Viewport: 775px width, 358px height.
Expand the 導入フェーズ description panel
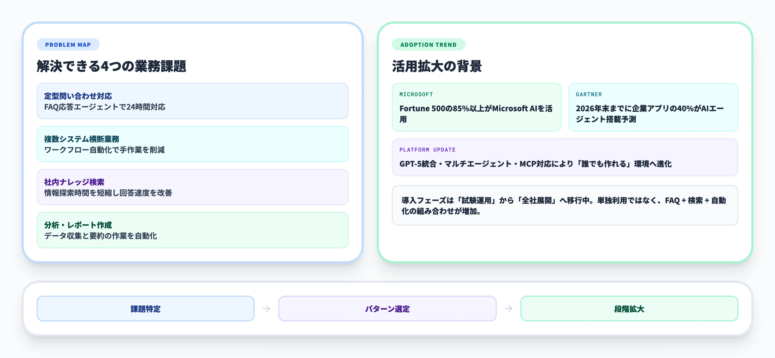[565, 206]
